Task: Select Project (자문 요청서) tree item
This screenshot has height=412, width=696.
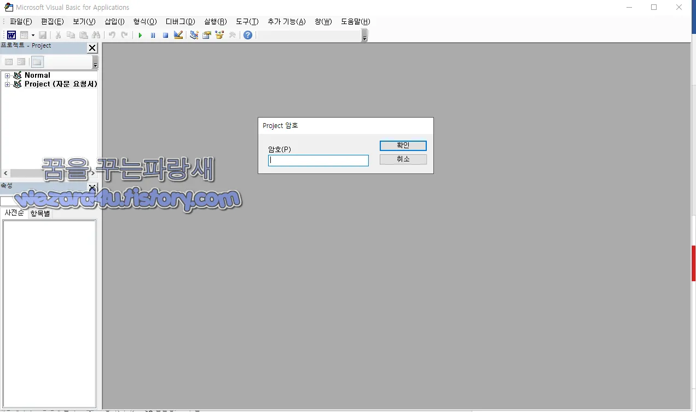Action: pos(61,84)
